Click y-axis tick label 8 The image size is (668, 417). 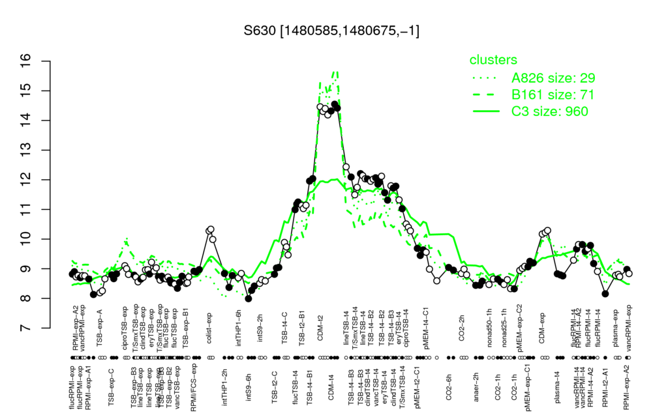click(x=26, y=298)
